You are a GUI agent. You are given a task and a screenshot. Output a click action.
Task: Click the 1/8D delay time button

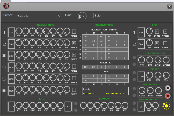(141, 76)
